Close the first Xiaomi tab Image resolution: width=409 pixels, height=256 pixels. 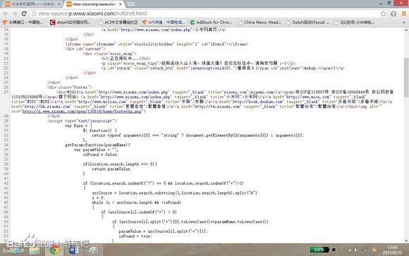tap(59, 4)
